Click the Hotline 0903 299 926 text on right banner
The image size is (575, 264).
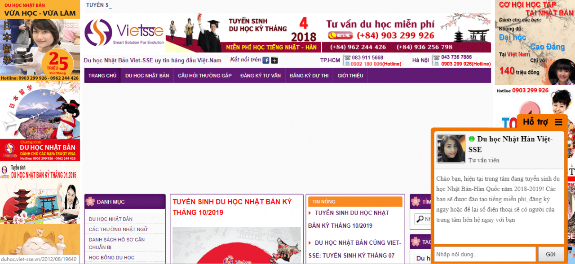coord(522,91)
